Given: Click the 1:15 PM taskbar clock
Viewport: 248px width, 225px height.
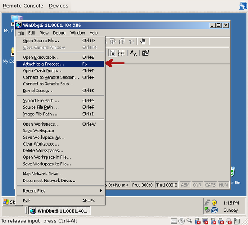Looking at the screenshot, I should (x=231, y=203).
